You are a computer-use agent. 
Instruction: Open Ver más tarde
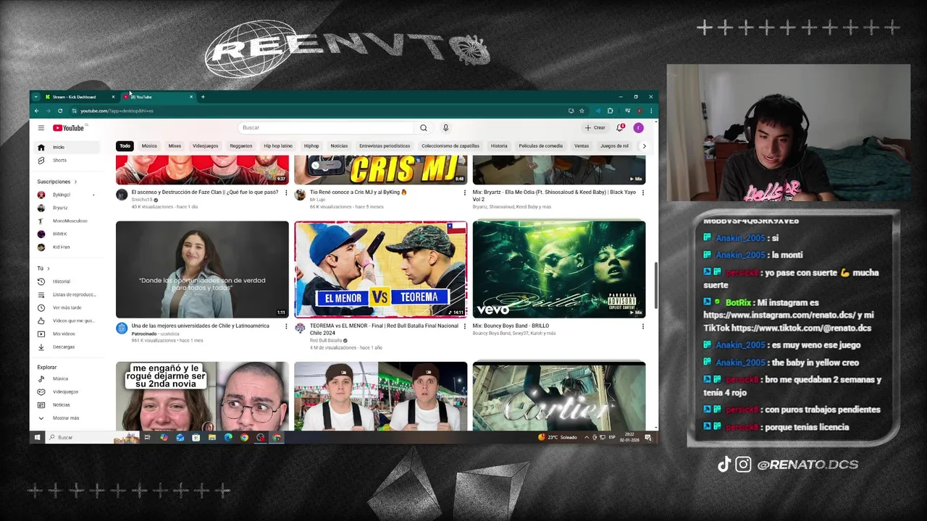tap(66, 308)
